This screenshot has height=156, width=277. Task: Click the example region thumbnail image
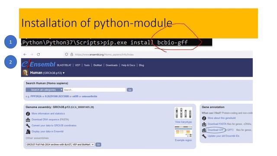tap(184, 131)
